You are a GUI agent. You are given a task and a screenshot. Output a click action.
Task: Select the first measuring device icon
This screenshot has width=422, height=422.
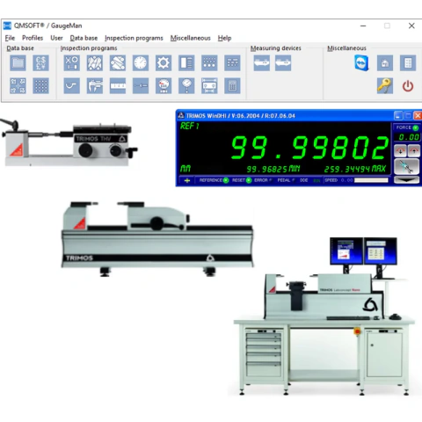(262, 63)
